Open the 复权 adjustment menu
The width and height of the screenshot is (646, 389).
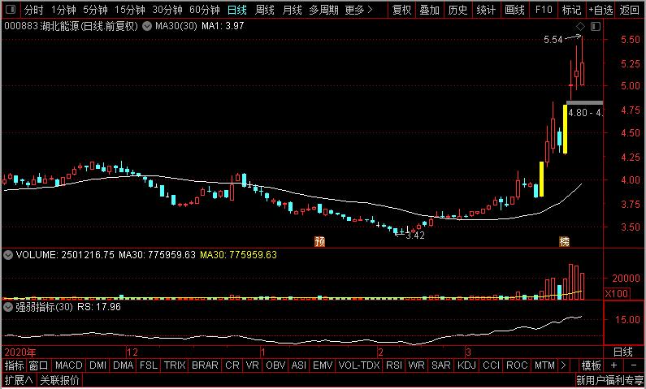tap(401, 10)
